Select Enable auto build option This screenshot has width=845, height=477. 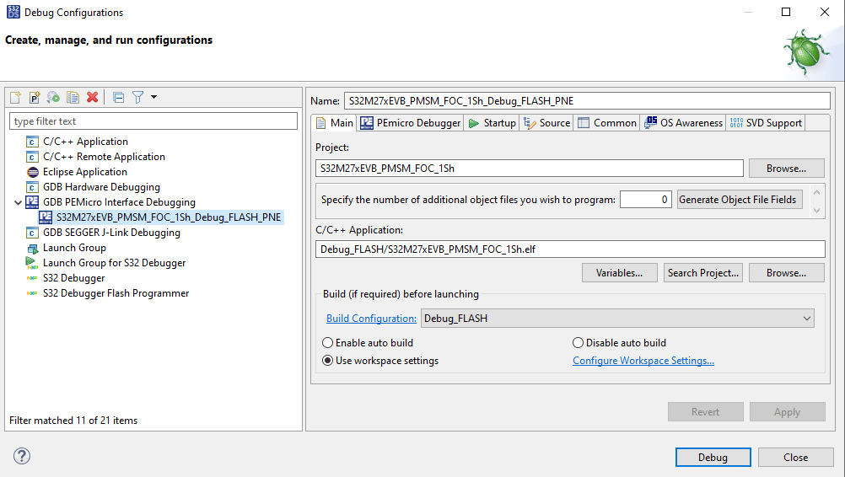pyautogui.click(x=328, y=343)
